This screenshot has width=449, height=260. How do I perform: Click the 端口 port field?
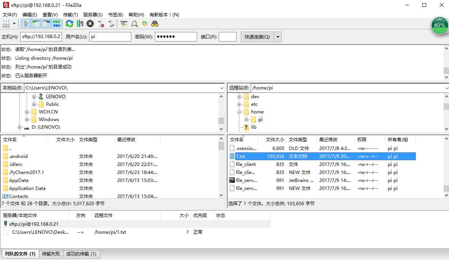[228, 37]
